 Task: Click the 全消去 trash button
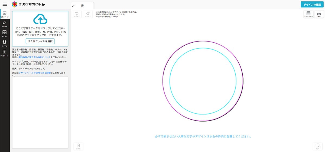78,146
